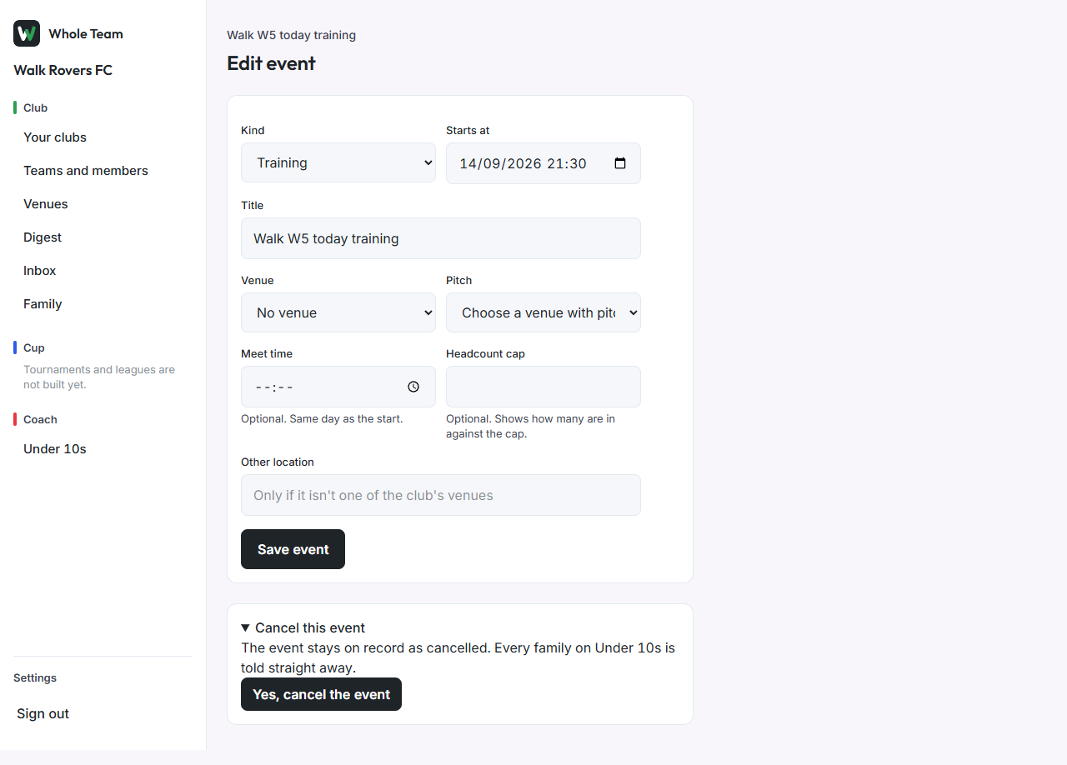Open the Pitch dropdown

tap(544, 312)
